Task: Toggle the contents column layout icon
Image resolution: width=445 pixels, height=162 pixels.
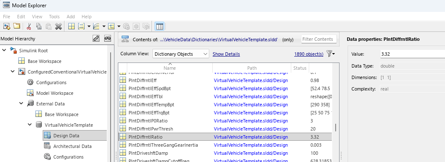Action: point(159,27)
